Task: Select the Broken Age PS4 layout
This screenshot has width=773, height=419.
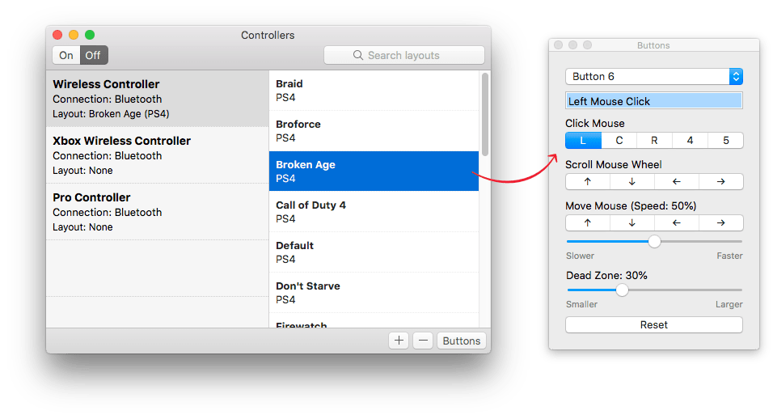Action: point(374,171)
